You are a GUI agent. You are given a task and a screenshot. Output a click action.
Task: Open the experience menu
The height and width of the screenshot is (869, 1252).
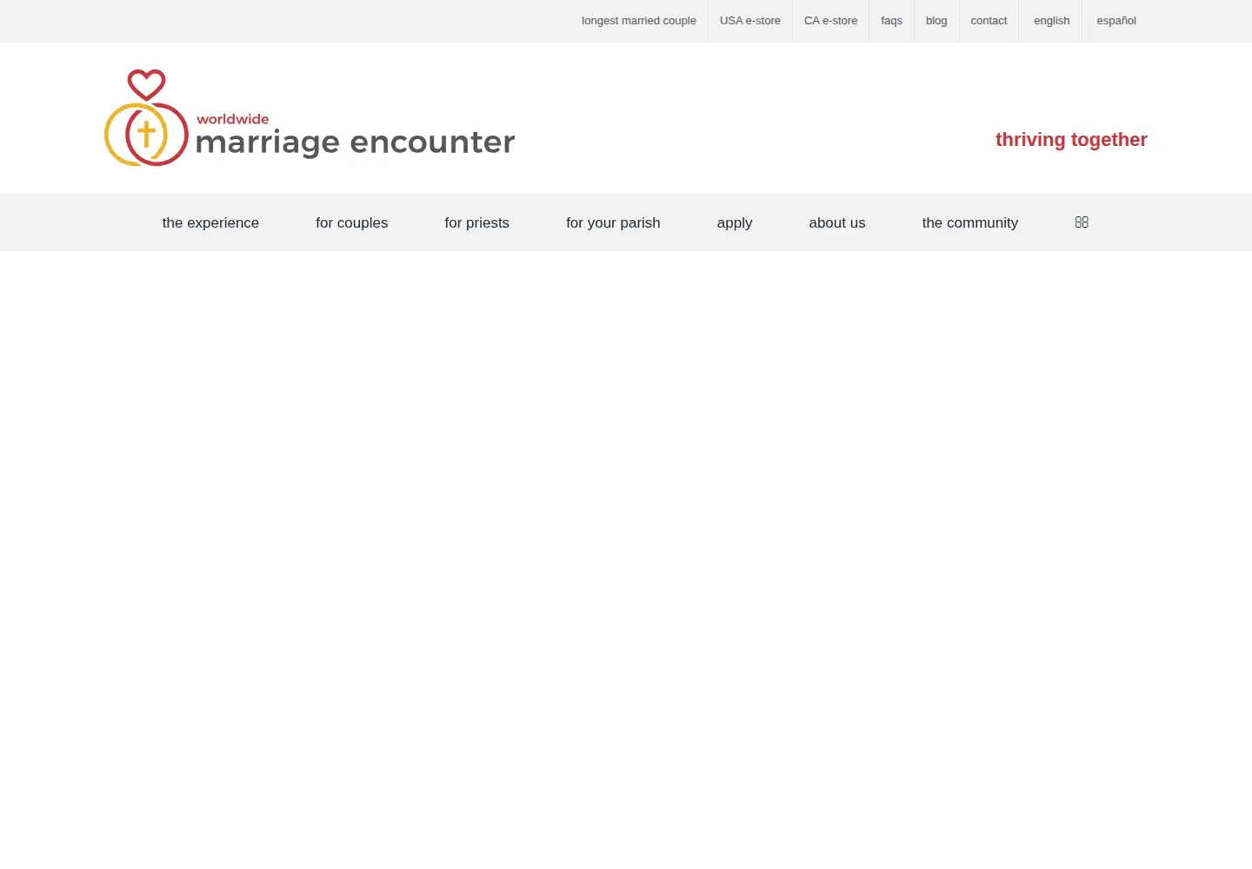[x=210, y=222]
